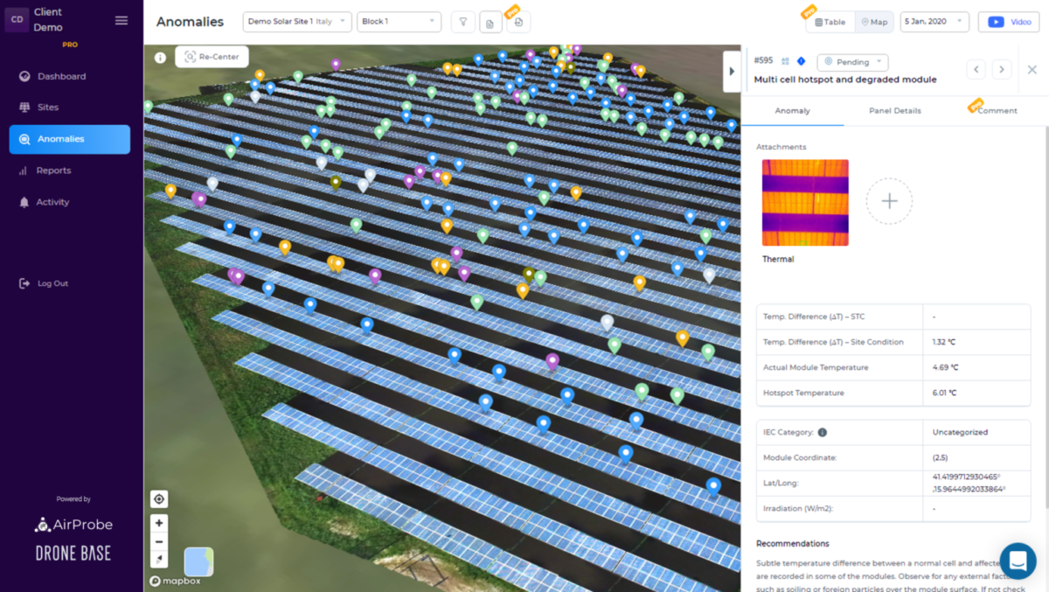Screen dimensions: 1049x592
Task: Open the anomaly filter icon
Action: (x=463, y=22)
